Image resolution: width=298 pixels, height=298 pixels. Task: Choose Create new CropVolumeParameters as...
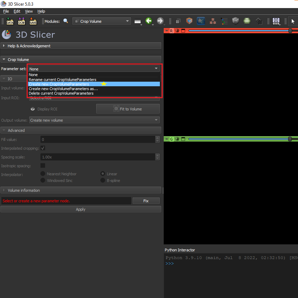[94, 89]
